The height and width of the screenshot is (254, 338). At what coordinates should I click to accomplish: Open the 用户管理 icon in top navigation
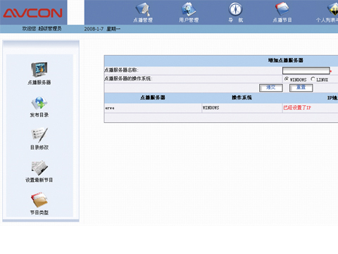point(189,10)
